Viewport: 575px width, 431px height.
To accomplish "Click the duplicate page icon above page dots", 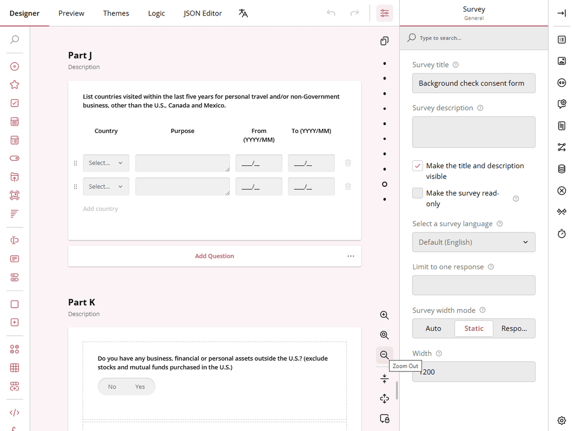I will [384, 40].
